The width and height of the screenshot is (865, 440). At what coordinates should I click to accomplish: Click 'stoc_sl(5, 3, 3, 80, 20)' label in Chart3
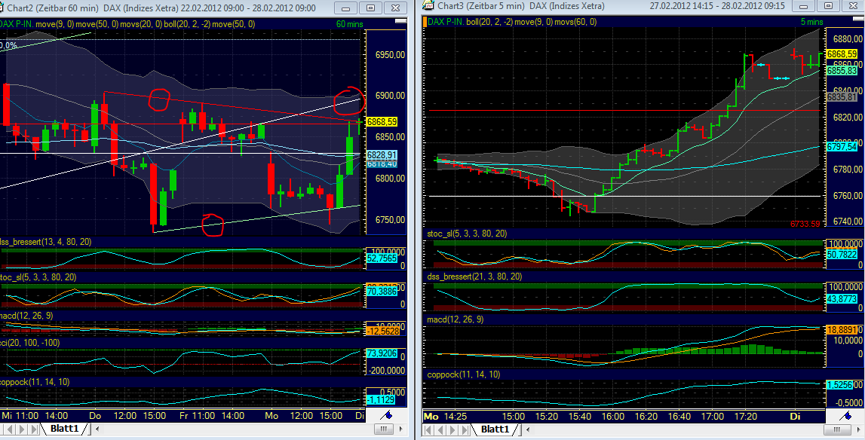[468, 234]
